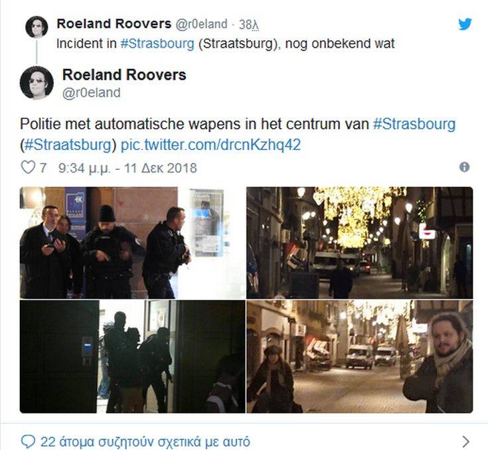Open the tweet info icon
This screenshot has width=488, height=450.
(464, 167)
